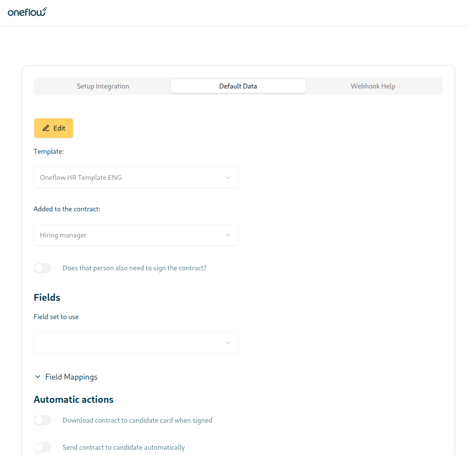Click the pencil icon on Edit button
This screenshot has width=469, height=455.
tap(46, 128)
